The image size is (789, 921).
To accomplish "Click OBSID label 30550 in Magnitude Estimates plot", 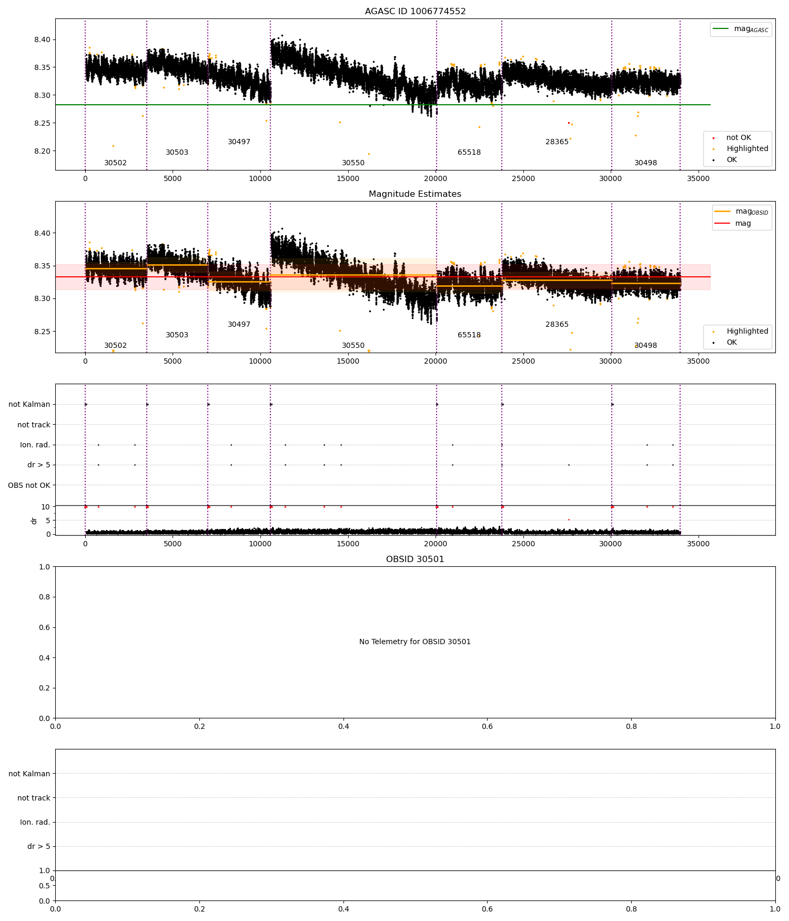I will click(353, 346).
